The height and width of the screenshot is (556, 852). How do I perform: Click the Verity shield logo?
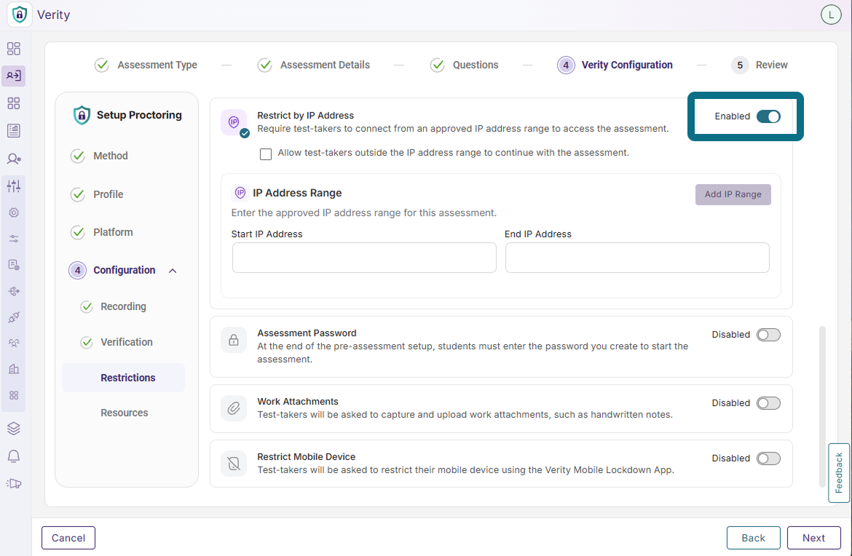[20, 15]
